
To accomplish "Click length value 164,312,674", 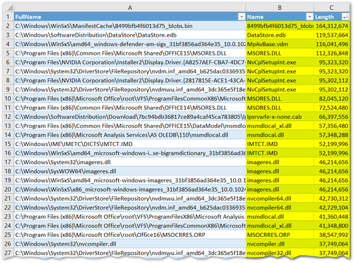I will 331,26.
